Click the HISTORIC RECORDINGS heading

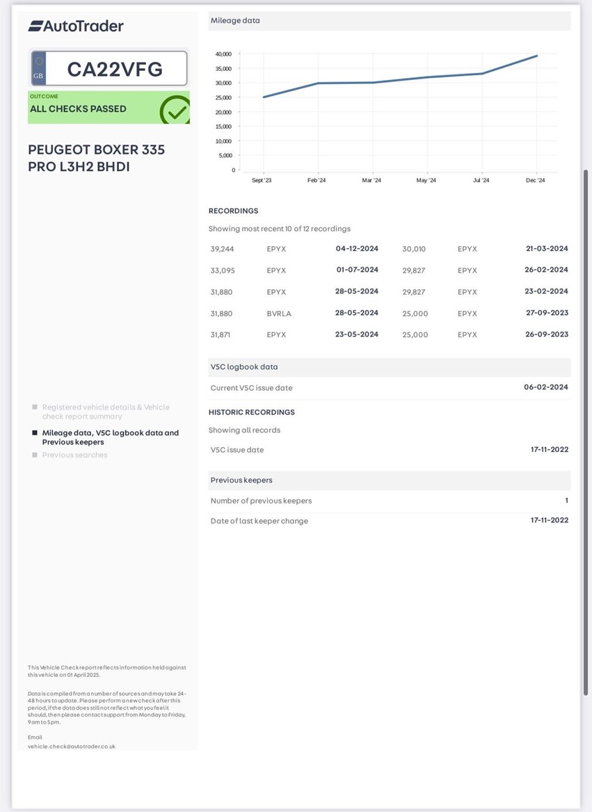coord(251,412)
